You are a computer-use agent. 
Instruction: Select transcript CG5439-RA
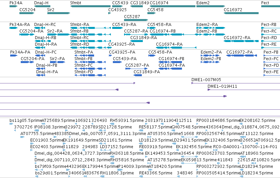click(x=117, y=28)
